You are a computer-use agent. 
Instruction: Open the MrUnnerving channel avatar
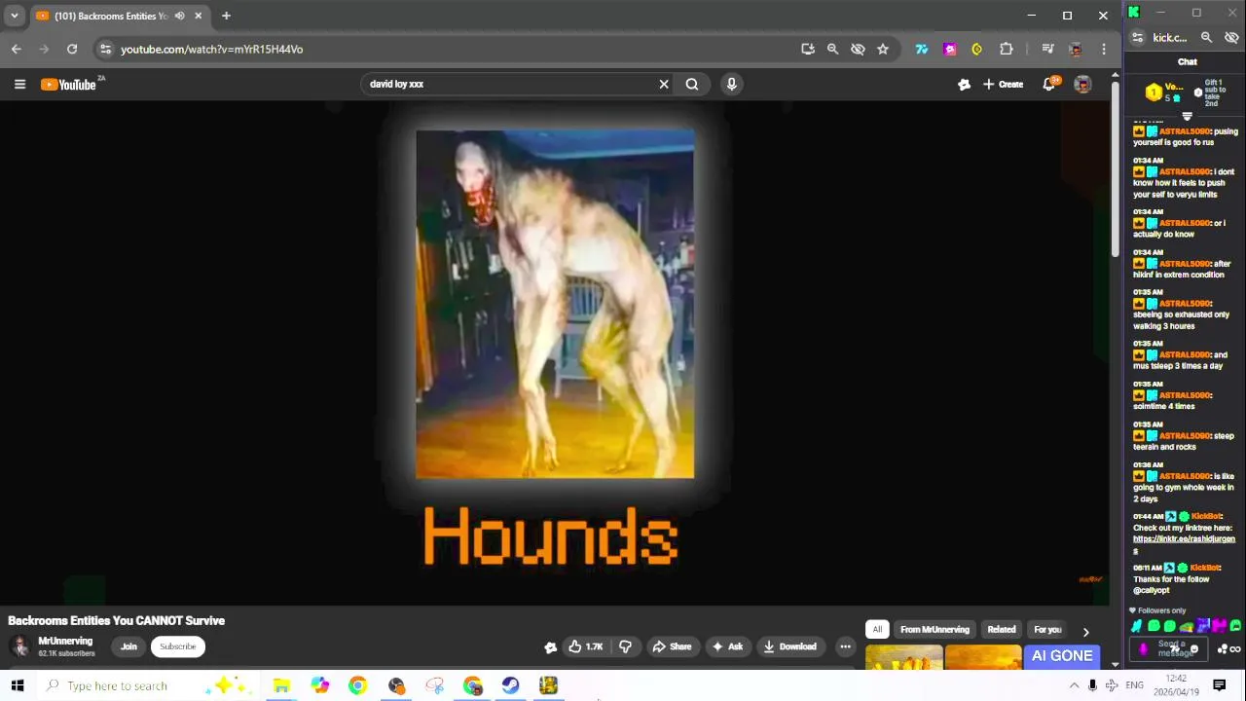pyautogui.click(x=19, y=646)
